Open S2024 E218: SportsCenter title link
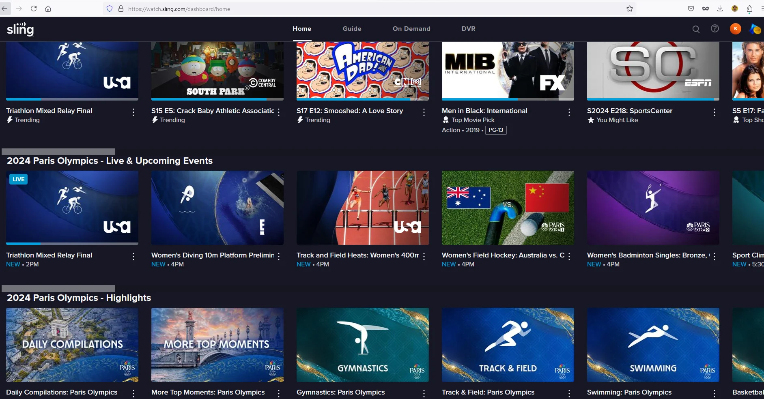The image size is (764, 399). coord(630,111)
